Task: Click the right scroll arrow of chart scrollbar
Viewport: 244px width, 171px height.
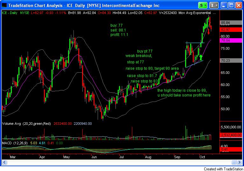Action: click(x=239, y=162)
